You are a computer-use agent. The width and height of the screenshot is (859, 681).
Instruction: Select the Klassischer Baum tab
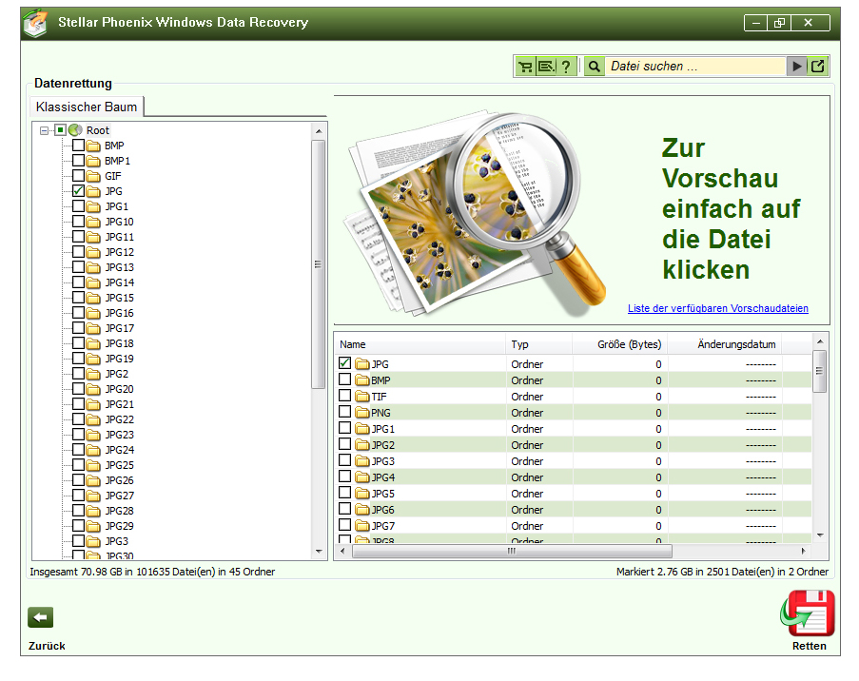coord(87,107)
